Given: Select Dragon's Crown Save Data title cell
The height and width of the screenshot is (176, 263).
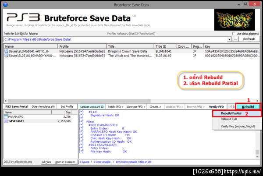Looking at the screenshot, I should tap(128, 51).
